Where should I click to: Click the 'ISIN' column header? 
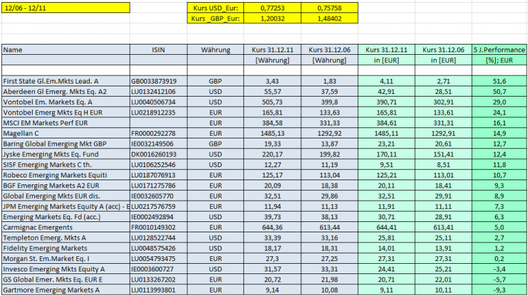pyautogui.click(x=158, y=50)
